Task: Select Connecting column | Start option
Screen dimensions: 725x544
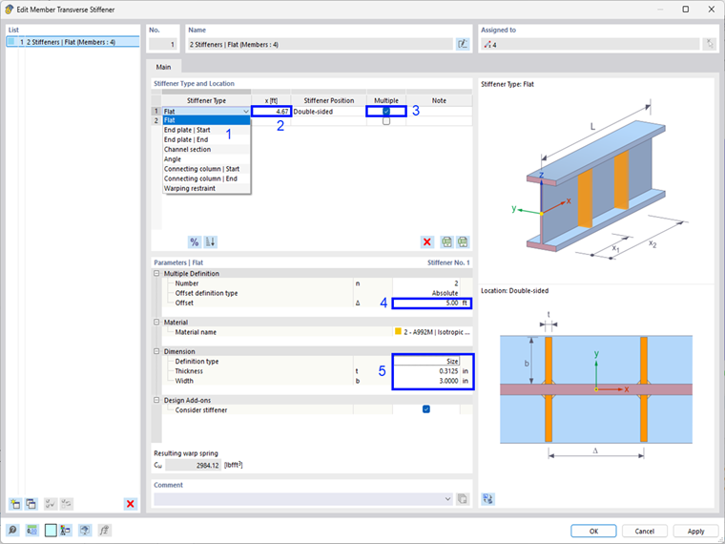Action: [x=206, y=169]
